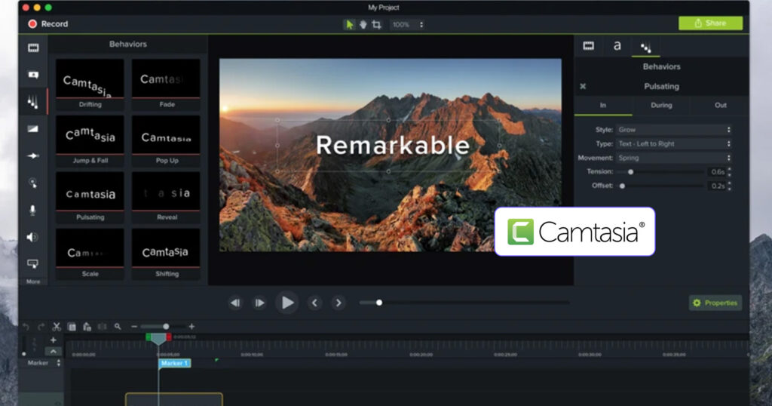Select the Transitions icon in the sidebar
Viewport: 772px width, 406px height.
32,129
